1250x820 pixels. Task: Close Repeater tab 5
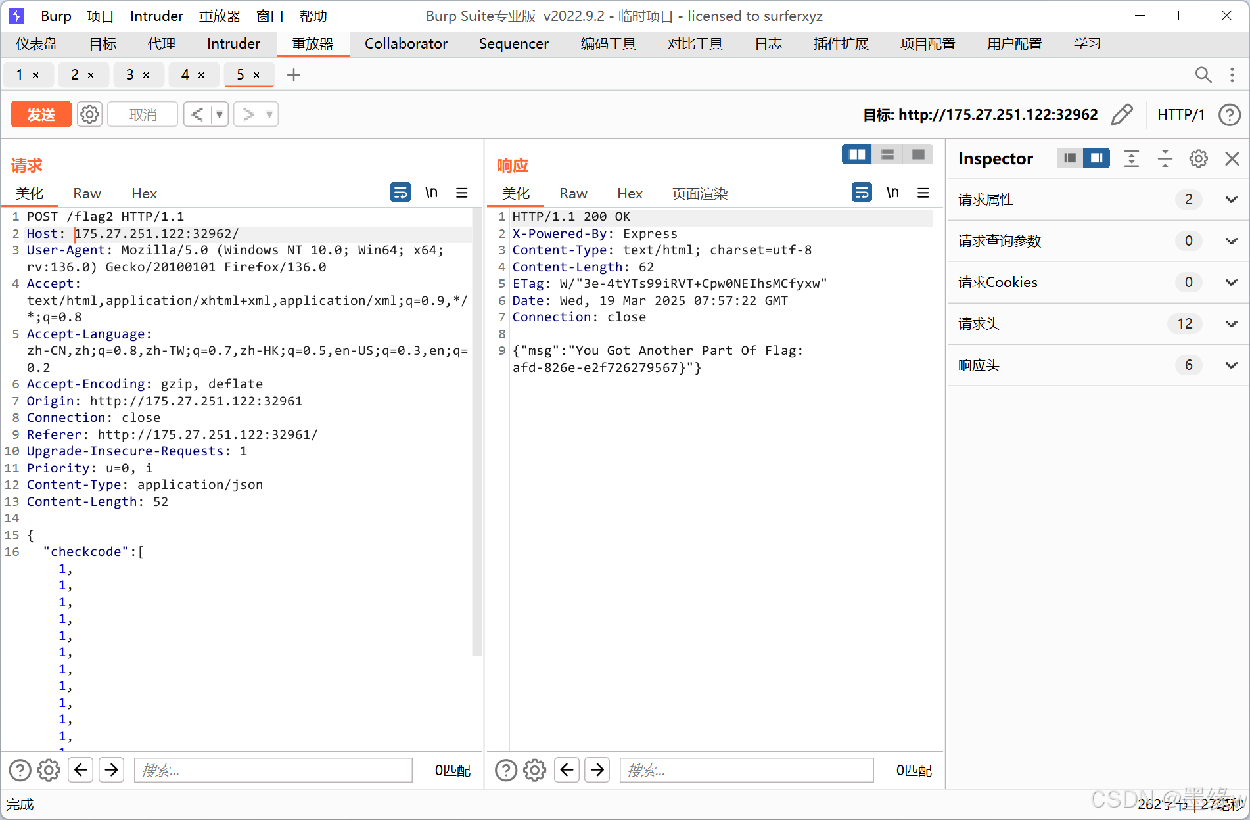[x=256, y=75]
